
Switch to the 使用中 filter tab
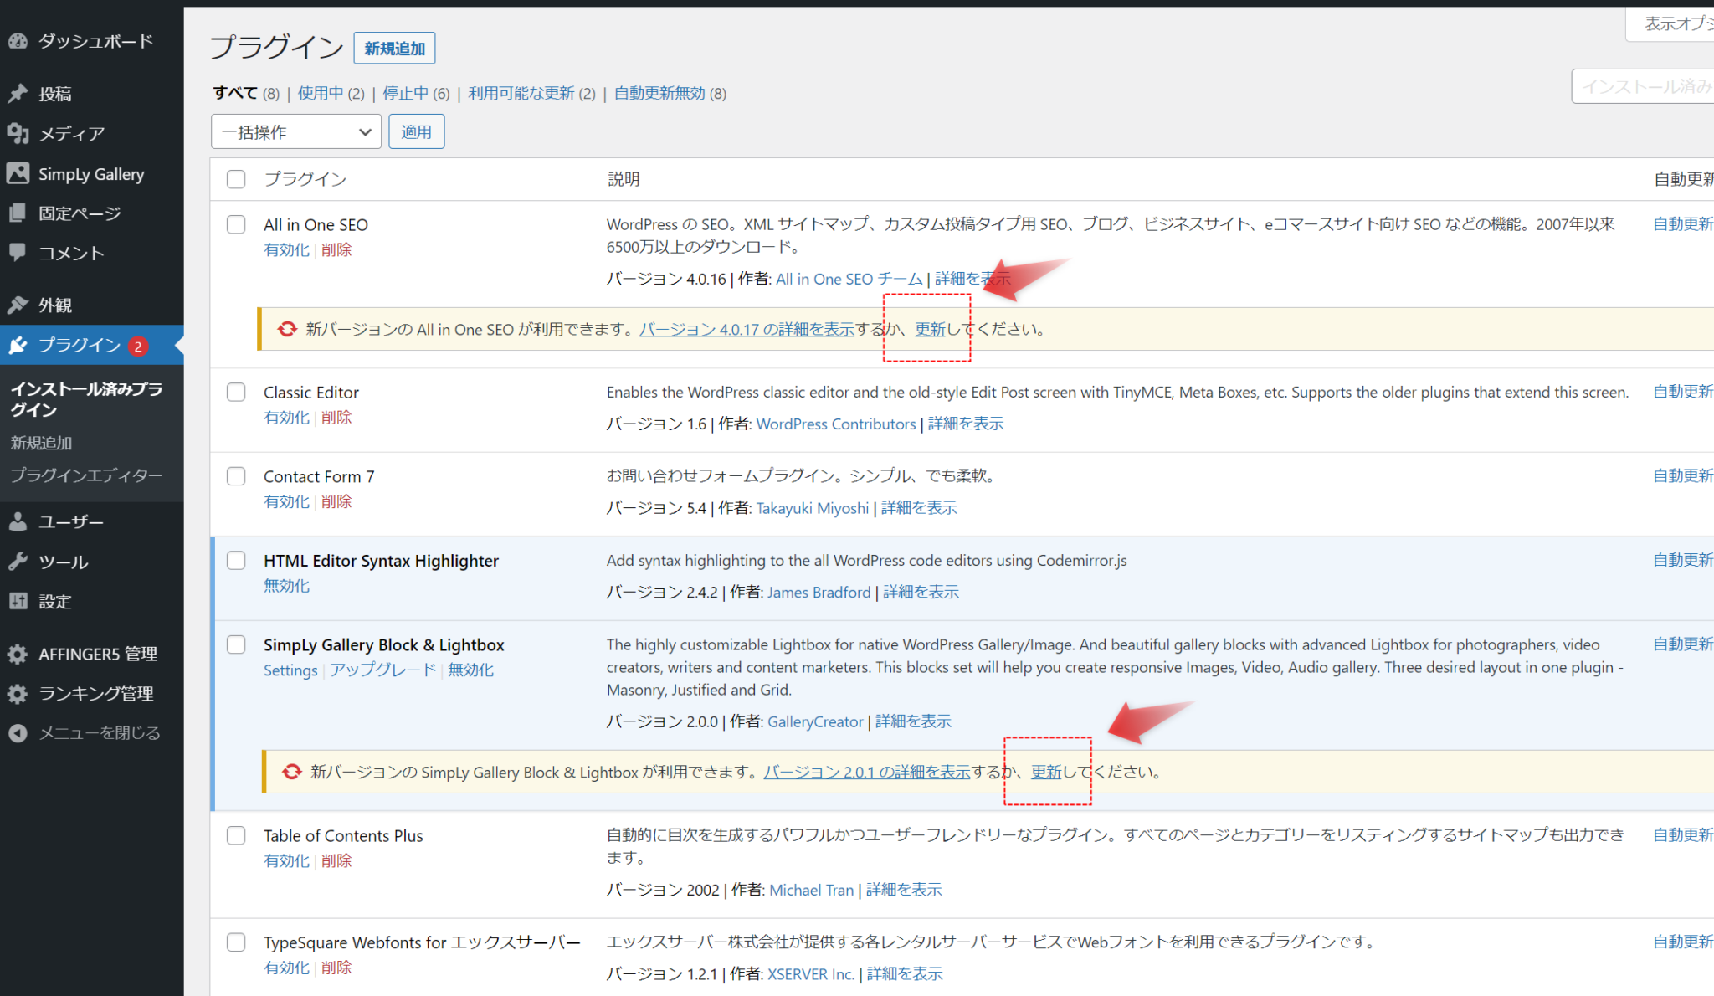coord(320,93)
